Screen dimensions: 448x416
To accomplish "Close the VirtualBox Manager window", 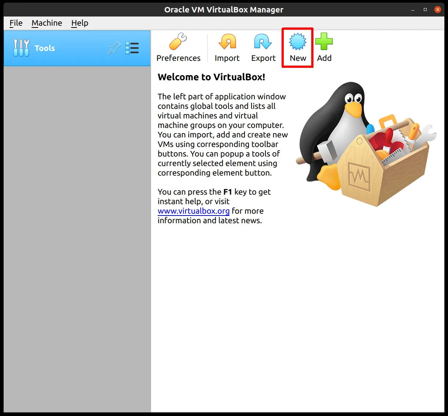I will click(438, 10).
